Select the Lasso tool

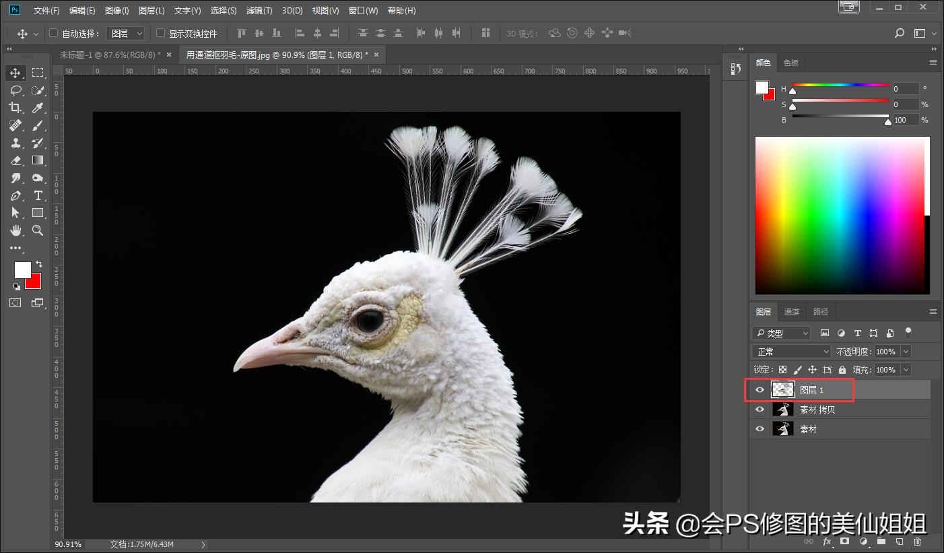(15, 90)
